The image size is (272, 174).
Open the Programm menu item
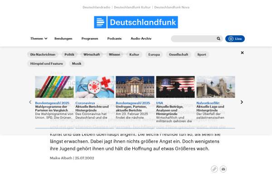pyautogui.click(x=90, y=39)
